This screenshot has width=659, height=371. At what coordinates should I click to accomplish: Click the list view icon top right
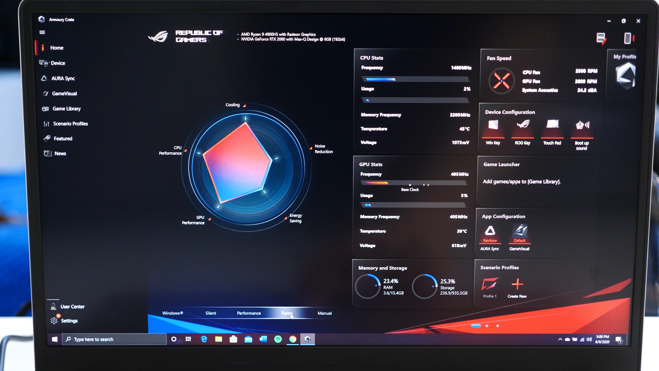point(601,38)
